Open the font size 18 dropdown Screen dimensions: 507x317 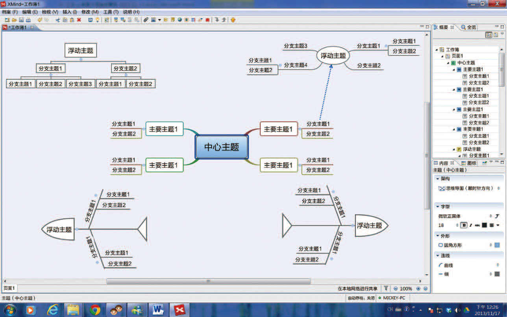click(x=457, y=225)
